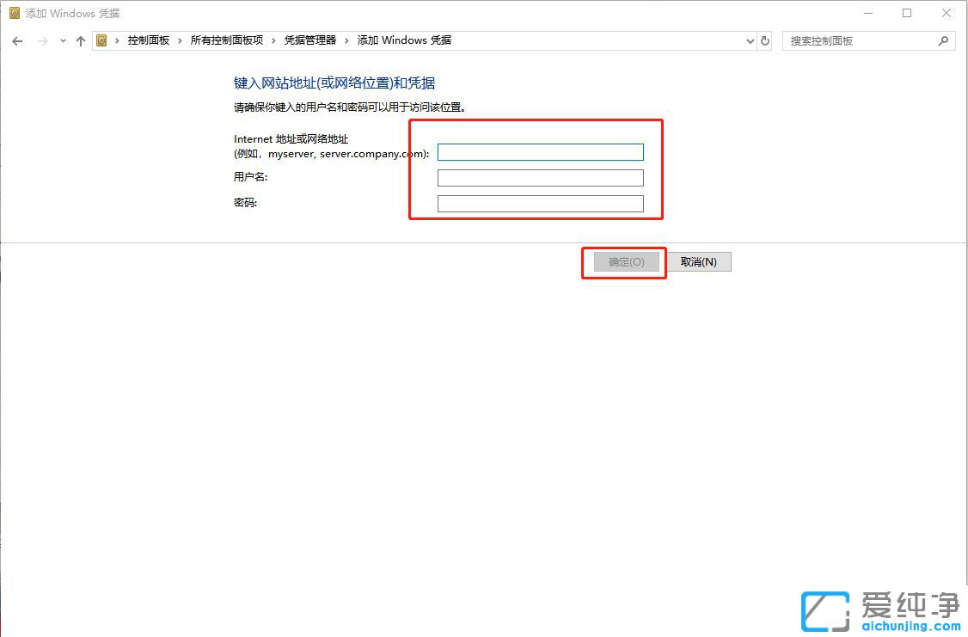This screenshot has height=637, width=968.
Task: Click the up one level arrow
Action: pos(80,40)
